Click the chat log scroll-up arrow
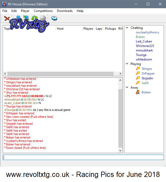166x182 pixels. (x=120, y=80)
